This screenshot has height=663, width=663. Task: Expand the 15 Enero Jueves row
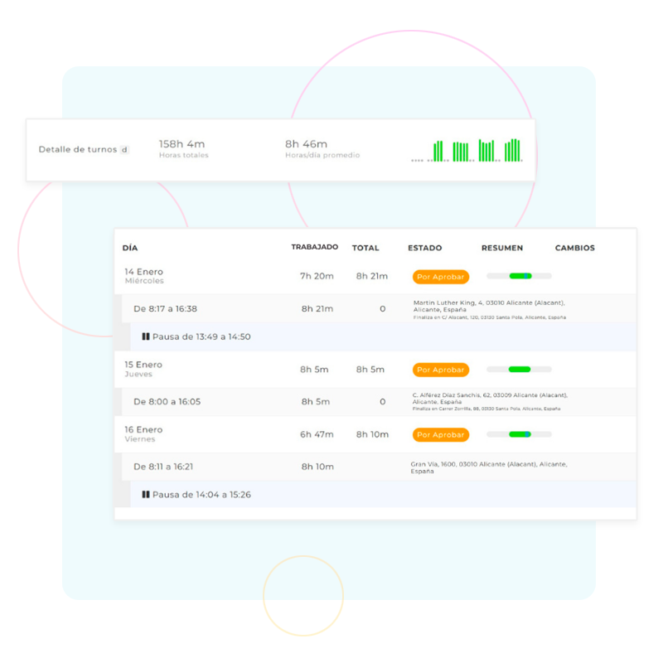[x=143, y=369]
